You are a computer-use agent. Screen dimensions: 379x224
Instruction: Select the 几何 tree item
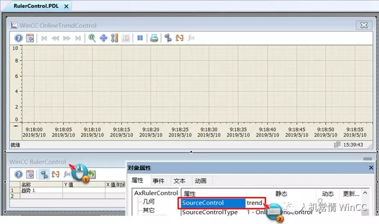149,202
